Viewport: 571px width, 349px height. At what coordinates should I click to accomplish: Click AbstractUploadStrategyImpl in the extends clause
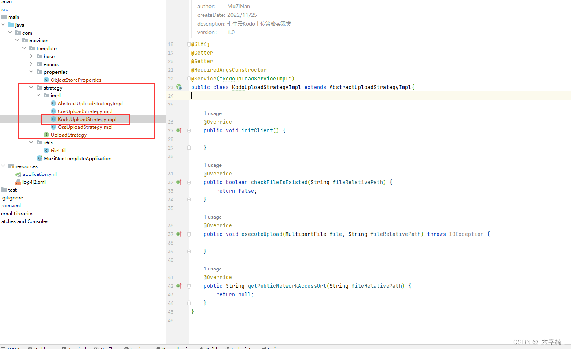370,87
